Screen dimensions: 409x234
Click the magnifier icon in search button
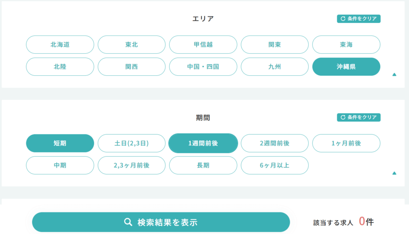click(128, 222)
